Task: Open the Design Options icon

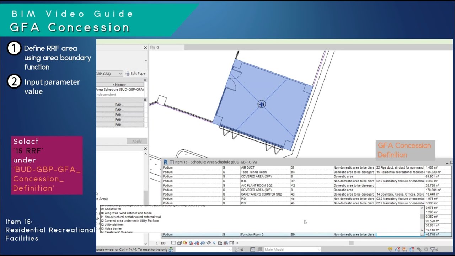Action: pyautogui.click(x=252, y=250)
